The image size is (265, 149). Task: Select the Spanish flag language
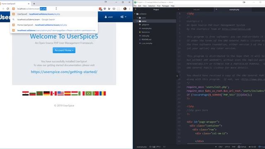[67, 94]
